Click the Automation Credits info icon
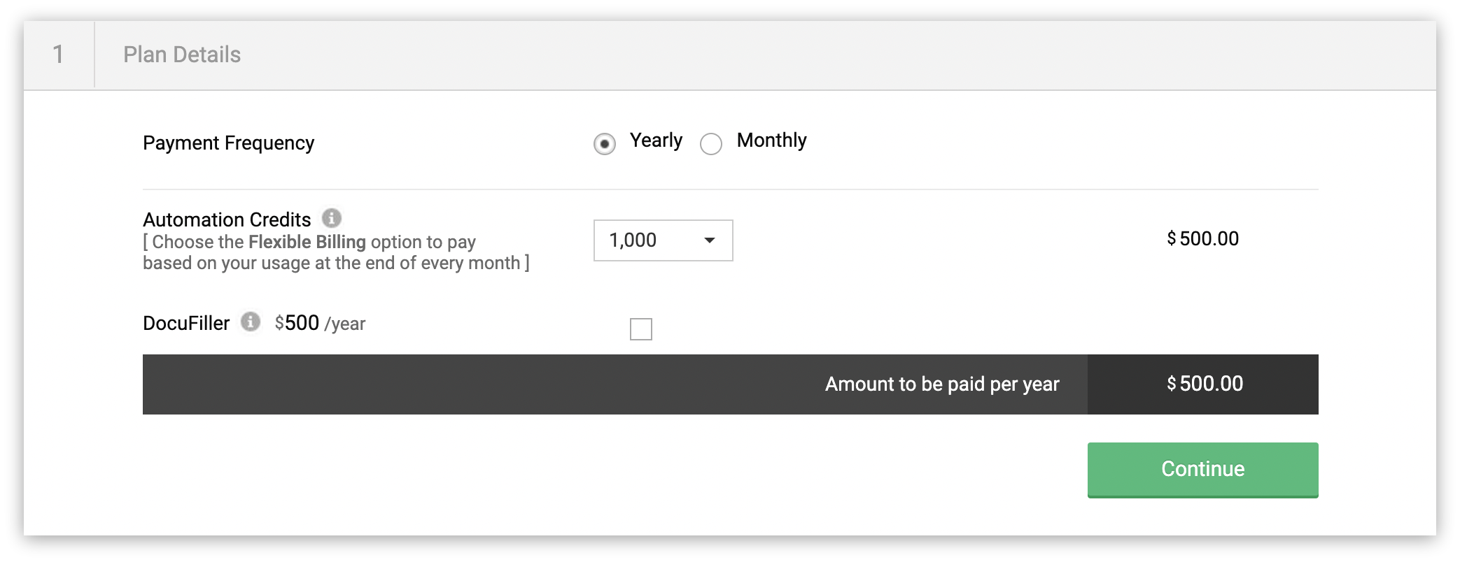Viewport: 1460px width, 562px height. [332, 218]
